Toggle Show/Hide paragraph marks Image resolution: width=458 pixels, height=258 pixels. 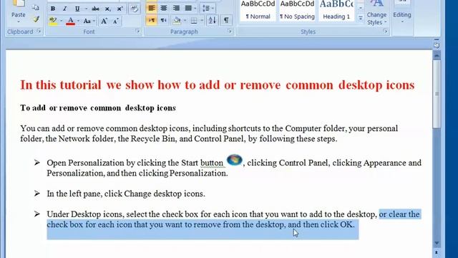226,21
